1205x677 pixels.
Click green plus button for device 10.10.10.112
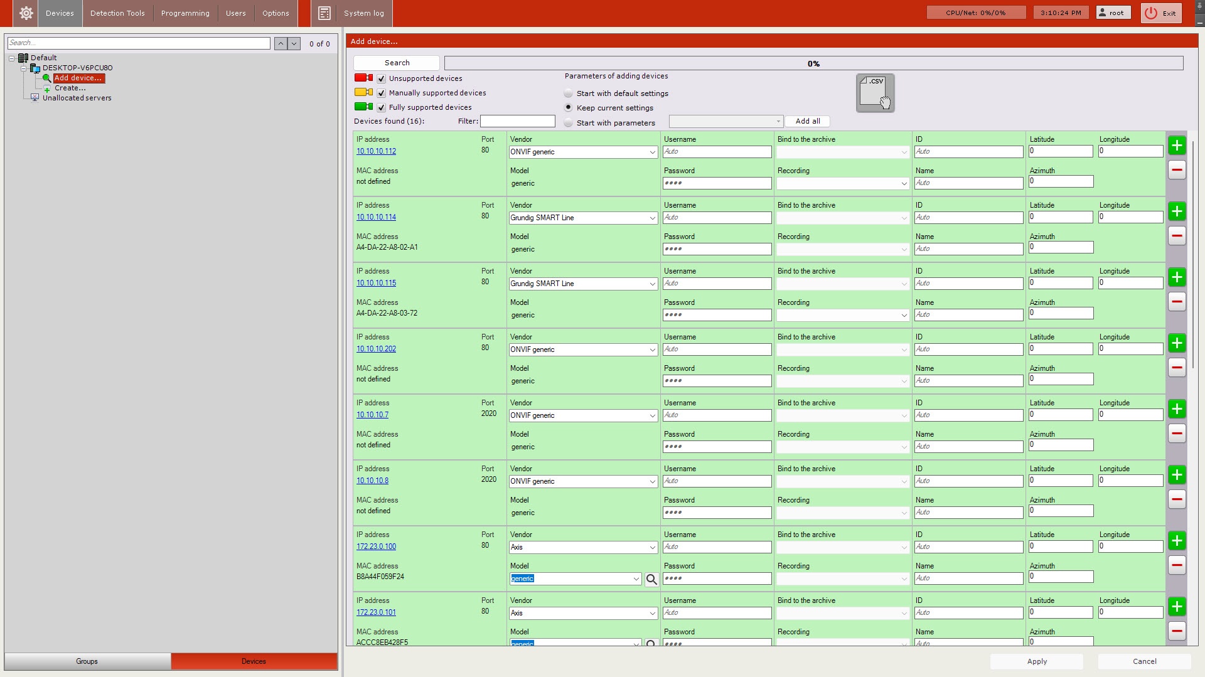click(1177, 146)
